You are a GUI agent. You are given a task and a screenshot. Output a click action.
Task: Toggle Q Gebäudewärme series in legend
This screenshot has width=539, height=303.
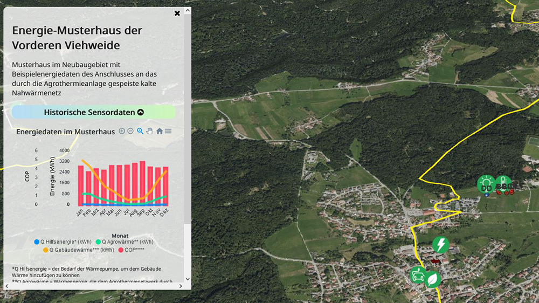coord(78,250)
